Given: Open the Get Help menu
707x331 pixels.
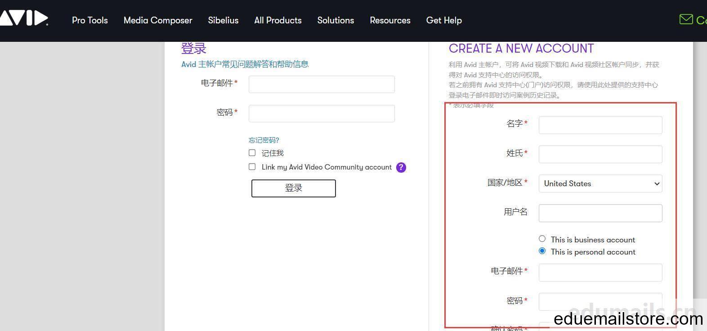Looking at the screenshot, I should 444,20.
